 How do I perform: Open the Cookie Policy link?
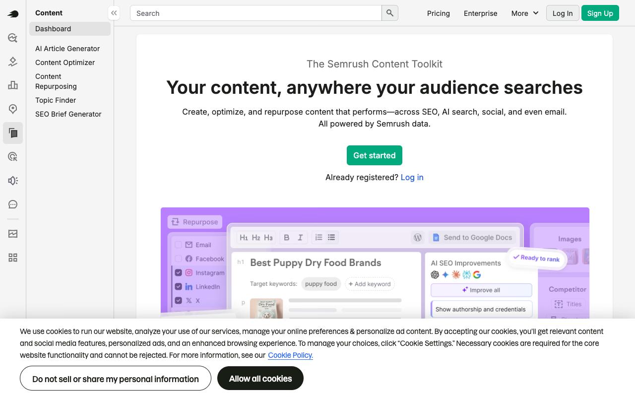290,355
